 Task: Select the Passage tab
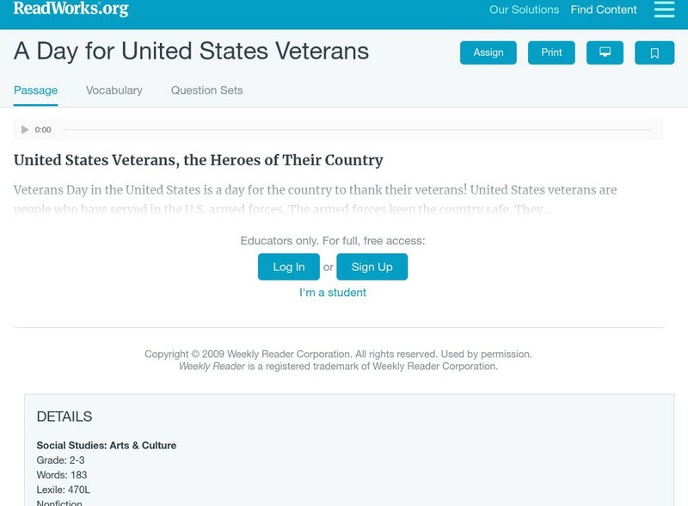point(35,90)
